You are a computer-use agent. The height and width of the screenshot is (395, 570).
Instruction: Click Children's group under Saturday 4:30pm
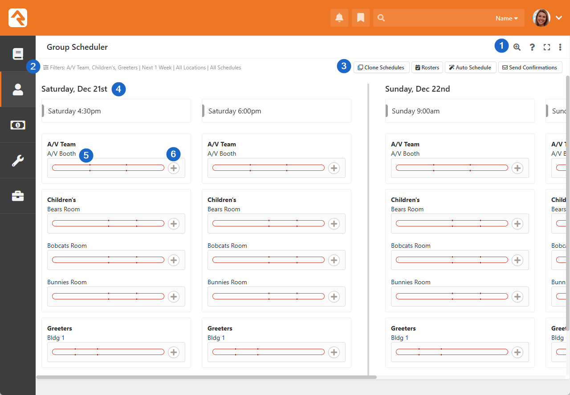click(x=61, y=200)
